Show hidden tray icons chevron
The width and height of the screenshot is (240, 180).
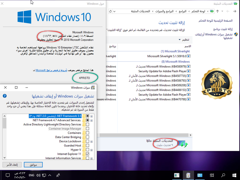tap(50, 175)
